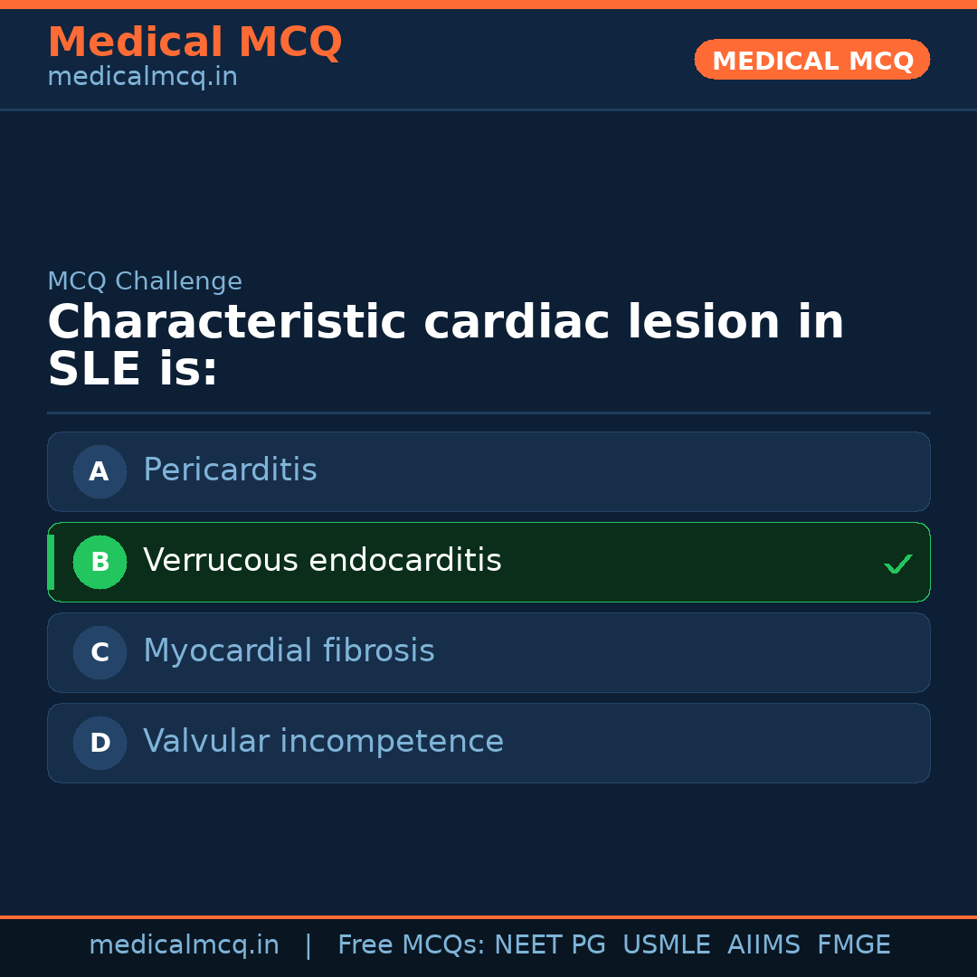Click the green highlight bar beside option B
The width and height of the screenshot is (977, 977).
50,562
